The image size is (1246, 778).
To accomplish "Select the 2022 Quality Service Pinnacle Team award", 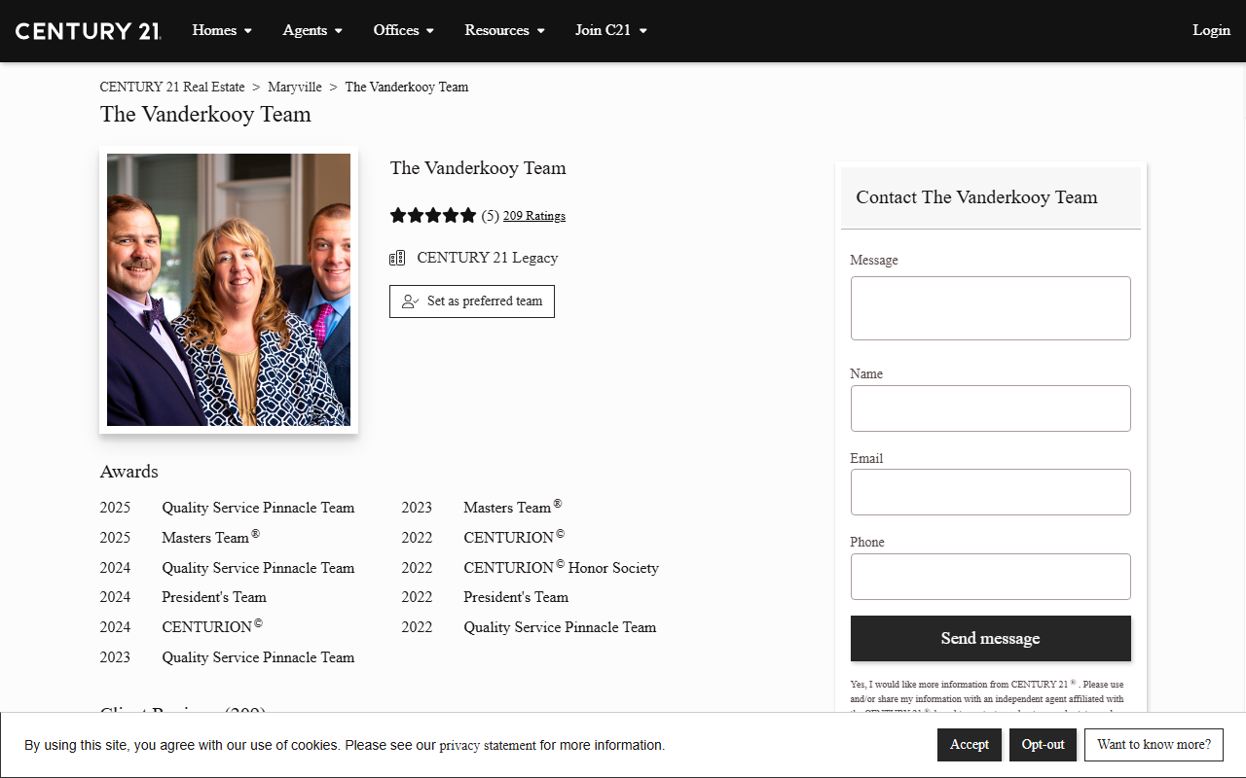I will [560, 627].
